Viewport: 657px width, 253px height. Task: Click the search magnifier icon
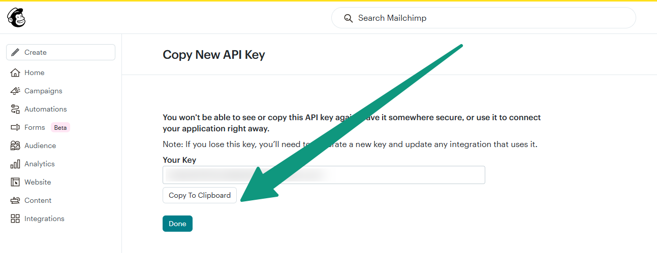[x=348, y=18]
